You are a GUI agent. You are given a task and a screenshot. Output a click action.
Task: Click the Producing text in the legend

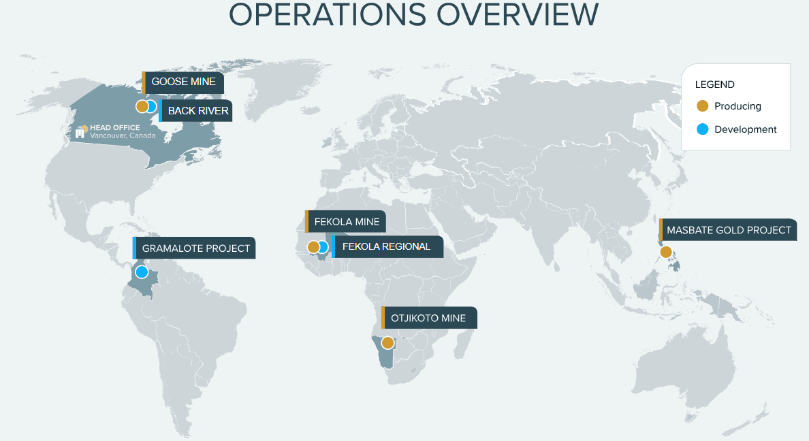click(737, 106)
